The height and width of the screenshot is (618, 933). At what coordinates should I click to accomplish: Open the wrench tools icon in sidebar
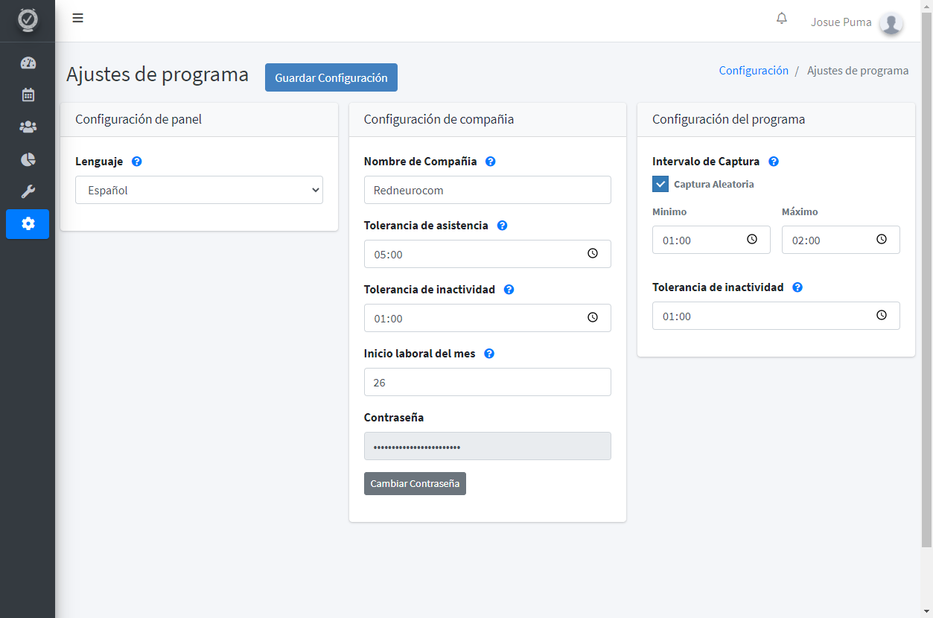(x=28, y=191)
